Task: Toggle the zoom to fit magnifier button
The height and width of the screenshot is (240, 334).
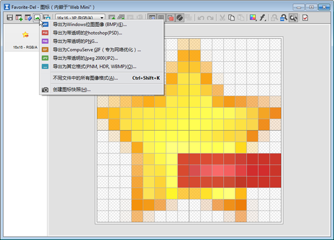Action: pos(293,18)
